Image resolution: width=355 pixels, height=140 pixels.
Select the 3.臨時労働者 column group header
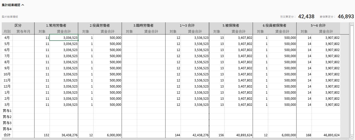point(144,26)
